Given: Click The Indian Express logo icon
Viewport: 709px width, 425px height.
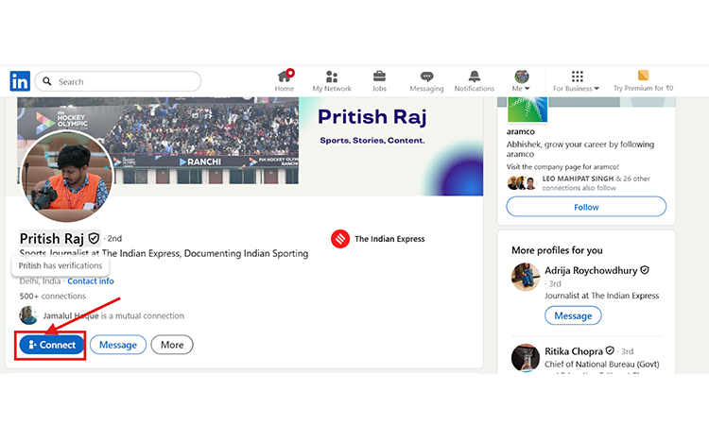Looking at the screenshot, I should [x=340, y=239].
